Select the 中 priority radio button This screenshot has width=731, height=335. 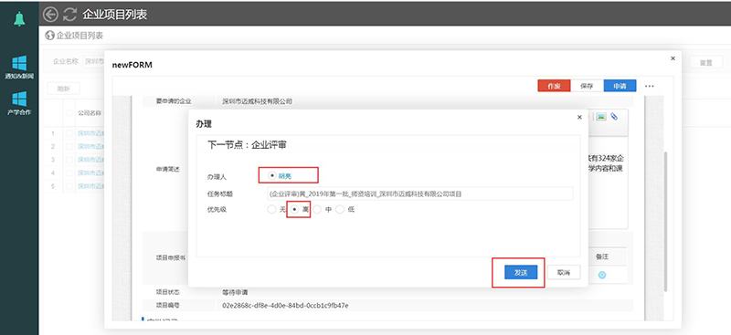click(317, 210)
